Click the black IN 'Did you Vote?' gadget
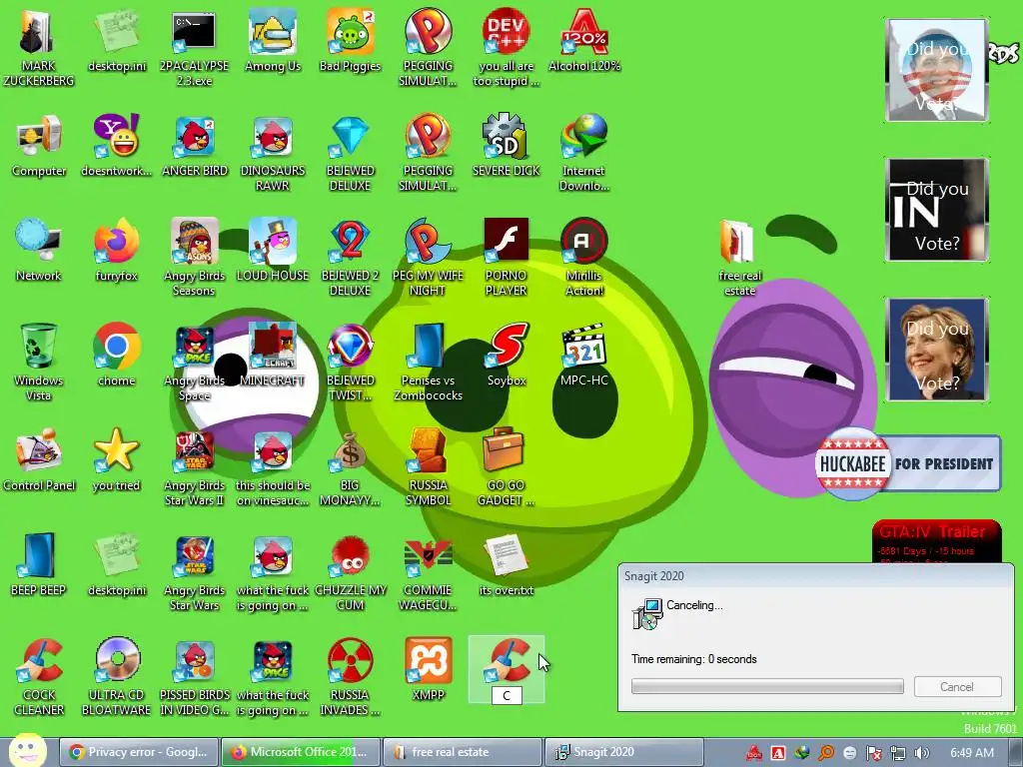The height and width of the screenshot is (767, 1023). click(x=936, y=210)
